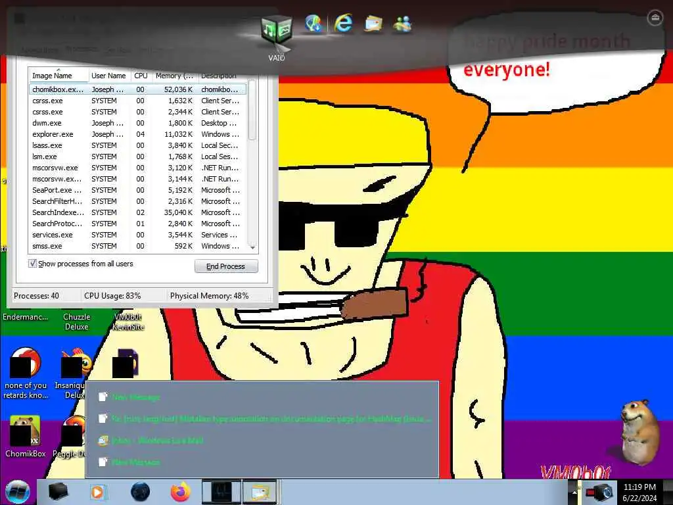Select the smss.exe process row
This screenshot has width=673, height=505.
point(138,246)
